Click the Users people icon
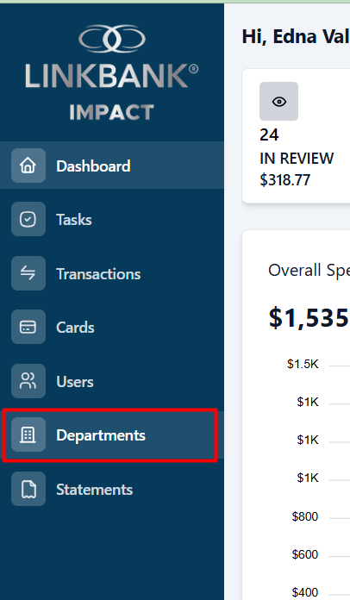Screen dimensions: 350x600 (28, 381)
